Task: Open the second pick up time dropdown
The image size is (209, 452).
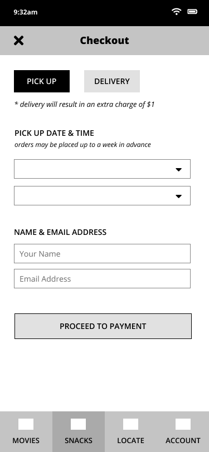Action: pos(102,196)
